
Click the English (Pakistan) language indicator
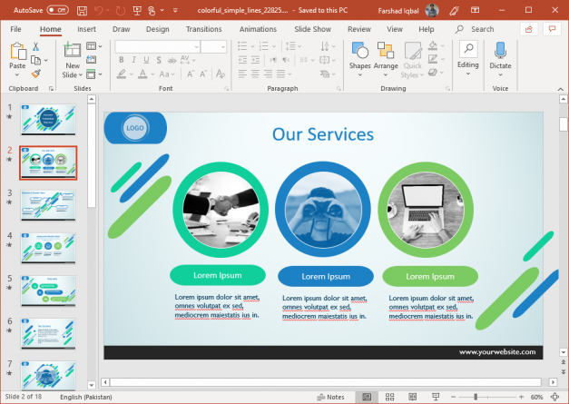point(86,397)
